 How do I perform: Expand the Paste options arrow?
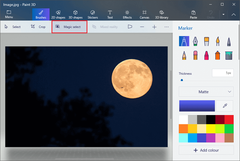pos(223,14)
